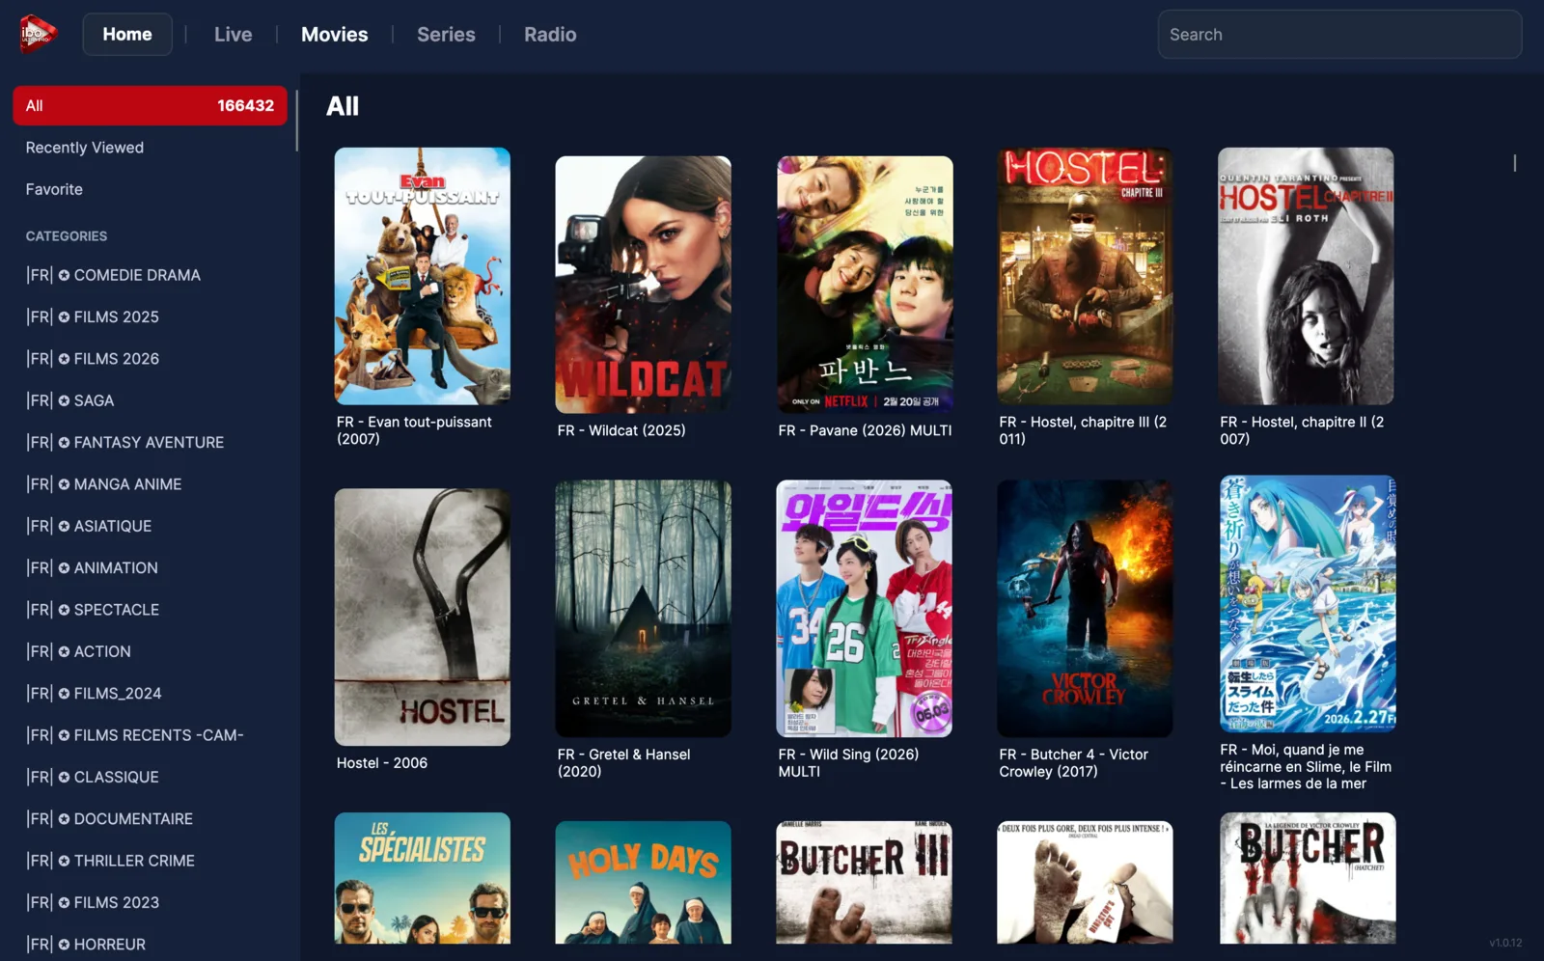1544x961 pixels.
Task: Select |FR| FILMS RECENTS -CAM- category
Action: pos(150,735)
